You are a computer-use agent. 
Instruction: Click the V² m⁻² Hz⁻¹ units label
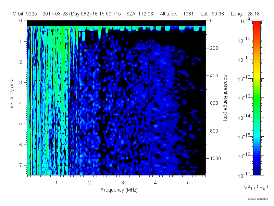click(256, 187)
